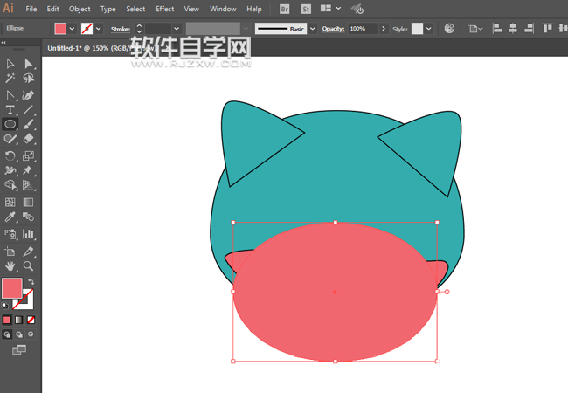Select the Eyedropper tool

pyautogui.click(x=10, y=217)
